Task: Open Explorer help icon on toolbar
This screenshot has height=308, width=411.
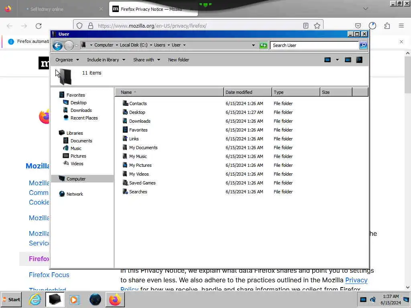Action: click(x=359, y=60)
